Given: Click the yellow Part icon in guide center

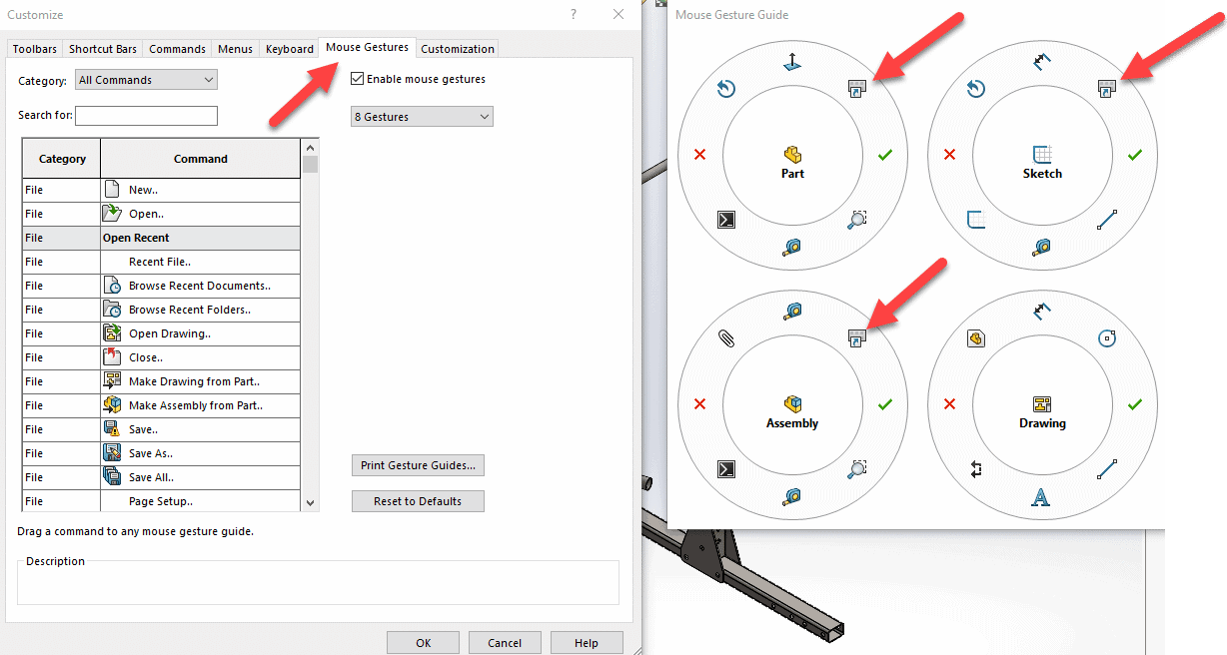Looking at the screenshot, I should point(792,155).
